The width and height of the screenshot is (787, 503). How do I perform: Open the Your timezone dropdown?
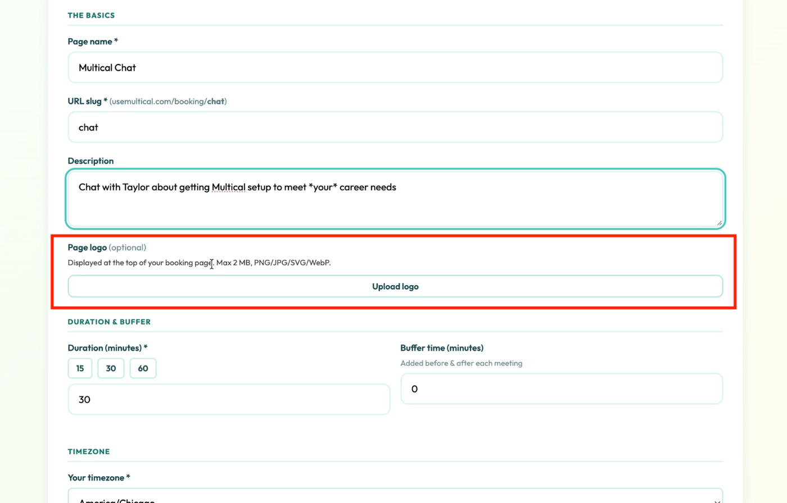click(x=395, y=497)
